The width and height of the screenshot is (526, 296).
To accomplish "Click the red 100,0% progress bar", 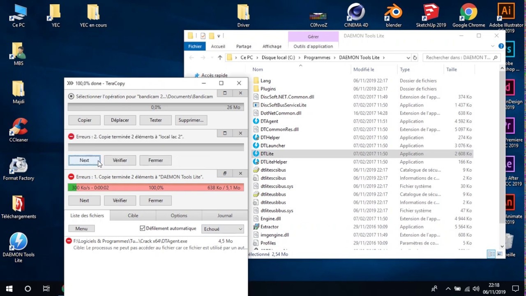I will (x=156, y=187).
